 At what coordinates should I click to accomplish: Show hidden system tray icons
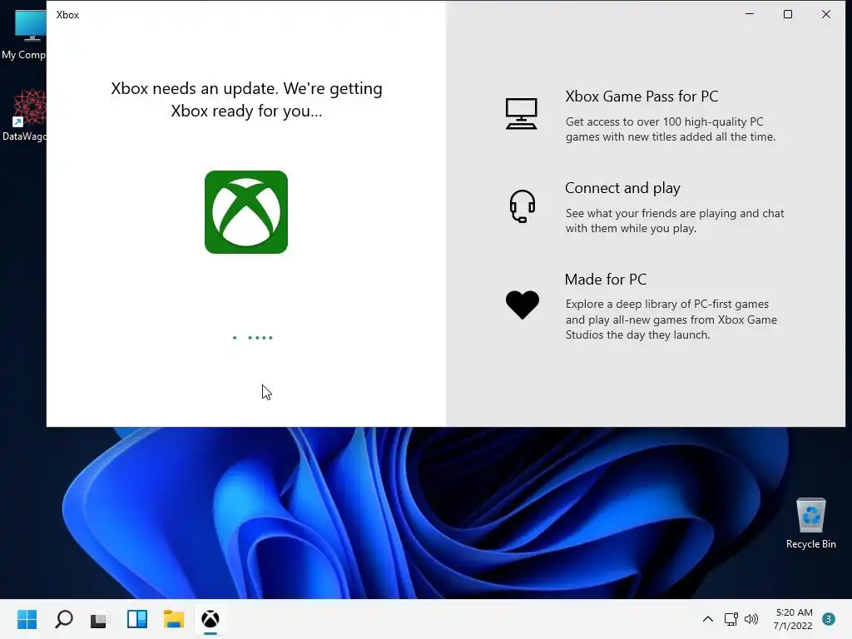(707, 619)
